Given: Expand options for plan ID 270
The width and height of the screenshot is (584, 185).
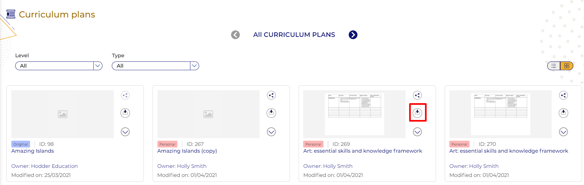Looking at the screenshot, I should [x=563, y=132].
